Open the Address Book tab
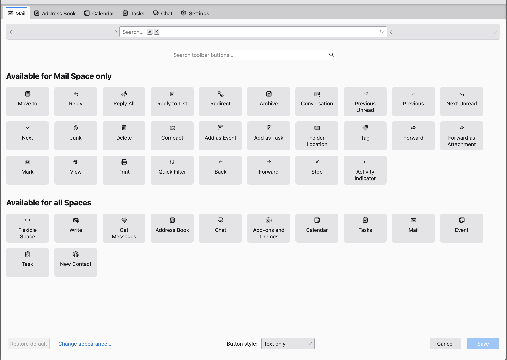507x360 pixels. tap(55, 13)
